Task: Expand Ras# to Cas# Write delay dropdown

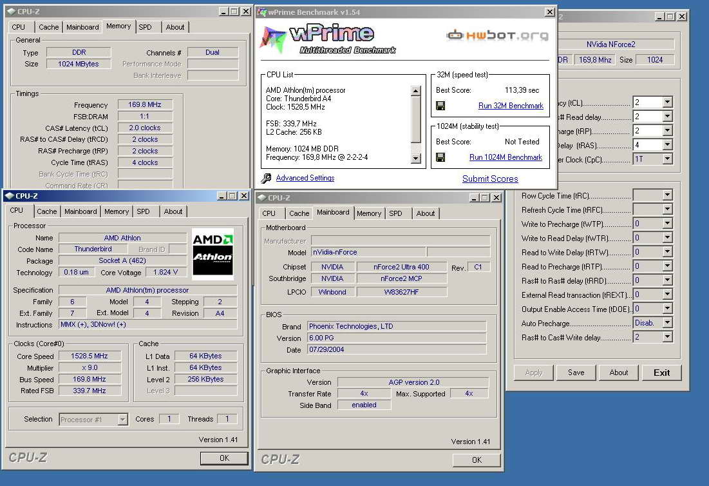Action: click(x=667, y=337)
